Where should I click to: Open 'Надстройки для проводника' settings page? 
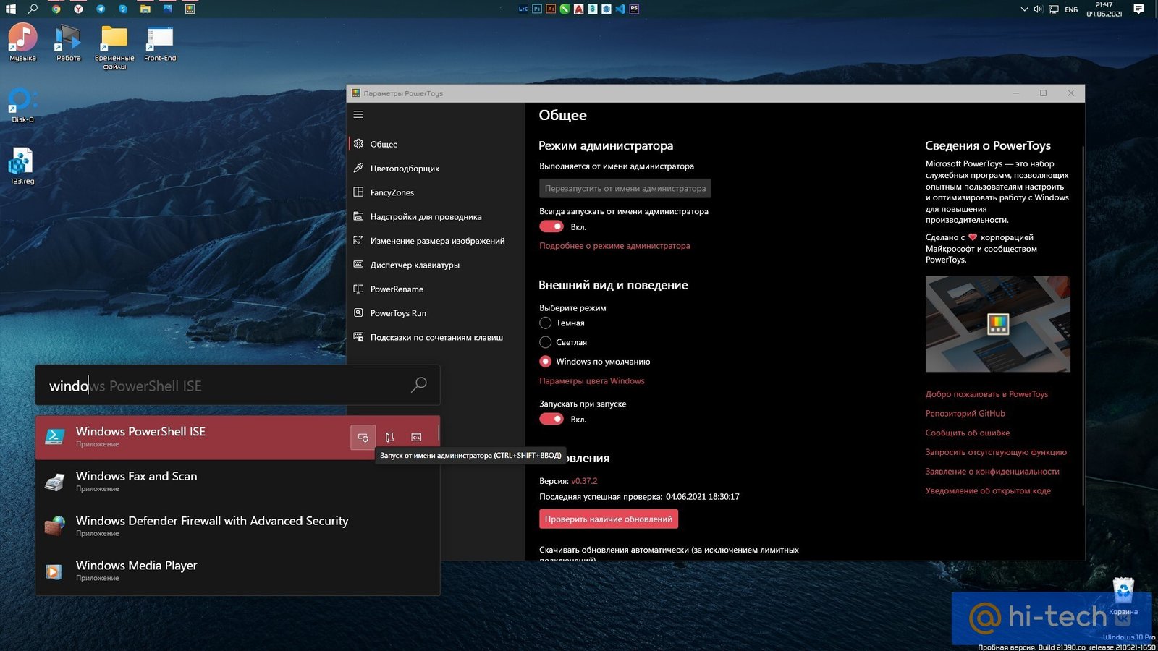(436, 216)
